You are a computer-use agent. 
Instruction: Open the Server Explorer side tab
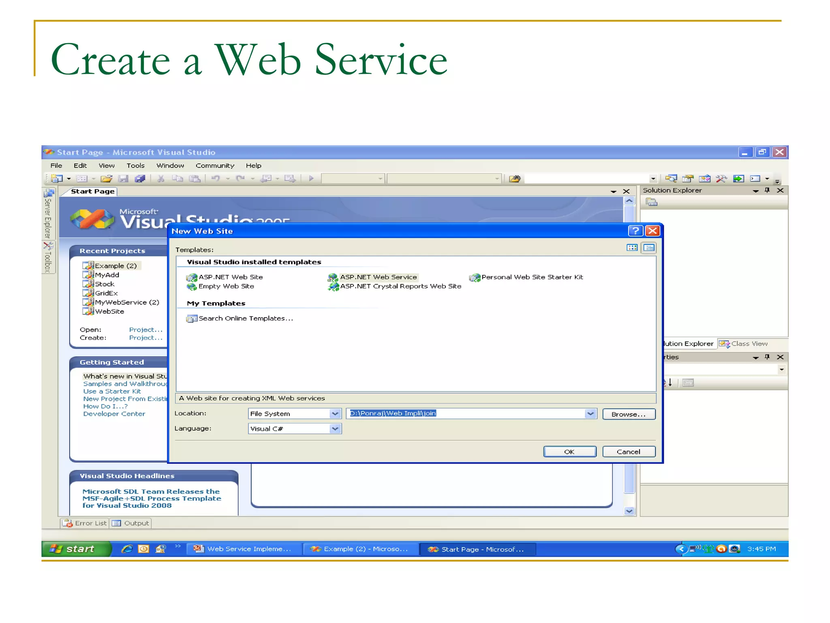tap(48, 214)
